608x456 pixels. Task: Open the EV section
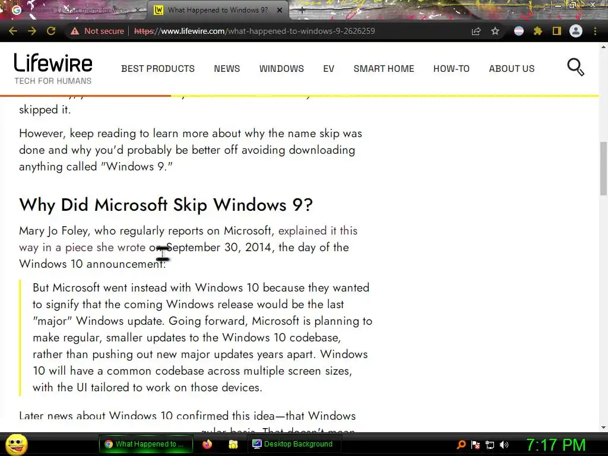[x=328, y=69]
